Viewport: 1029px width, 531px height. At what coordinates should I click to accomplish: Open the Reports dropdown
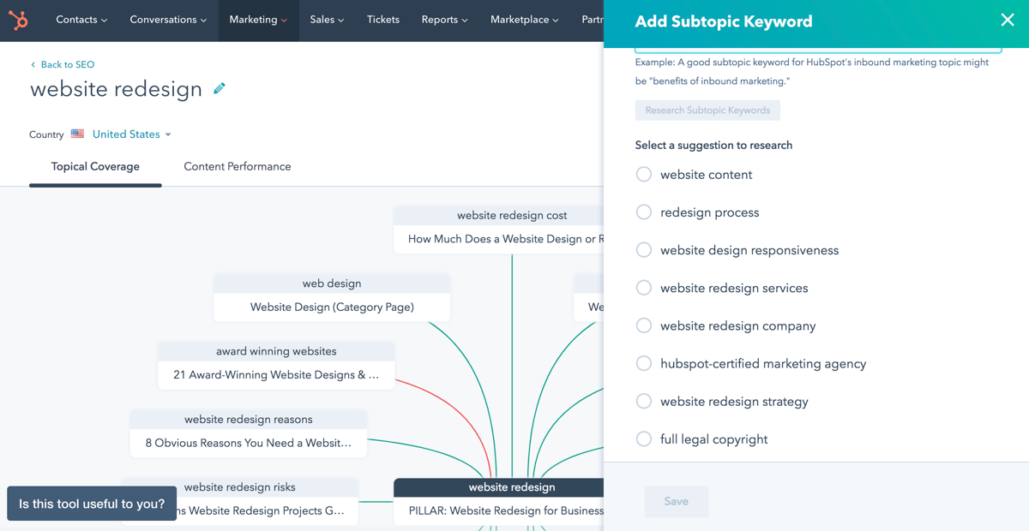[x=444, y=20]
